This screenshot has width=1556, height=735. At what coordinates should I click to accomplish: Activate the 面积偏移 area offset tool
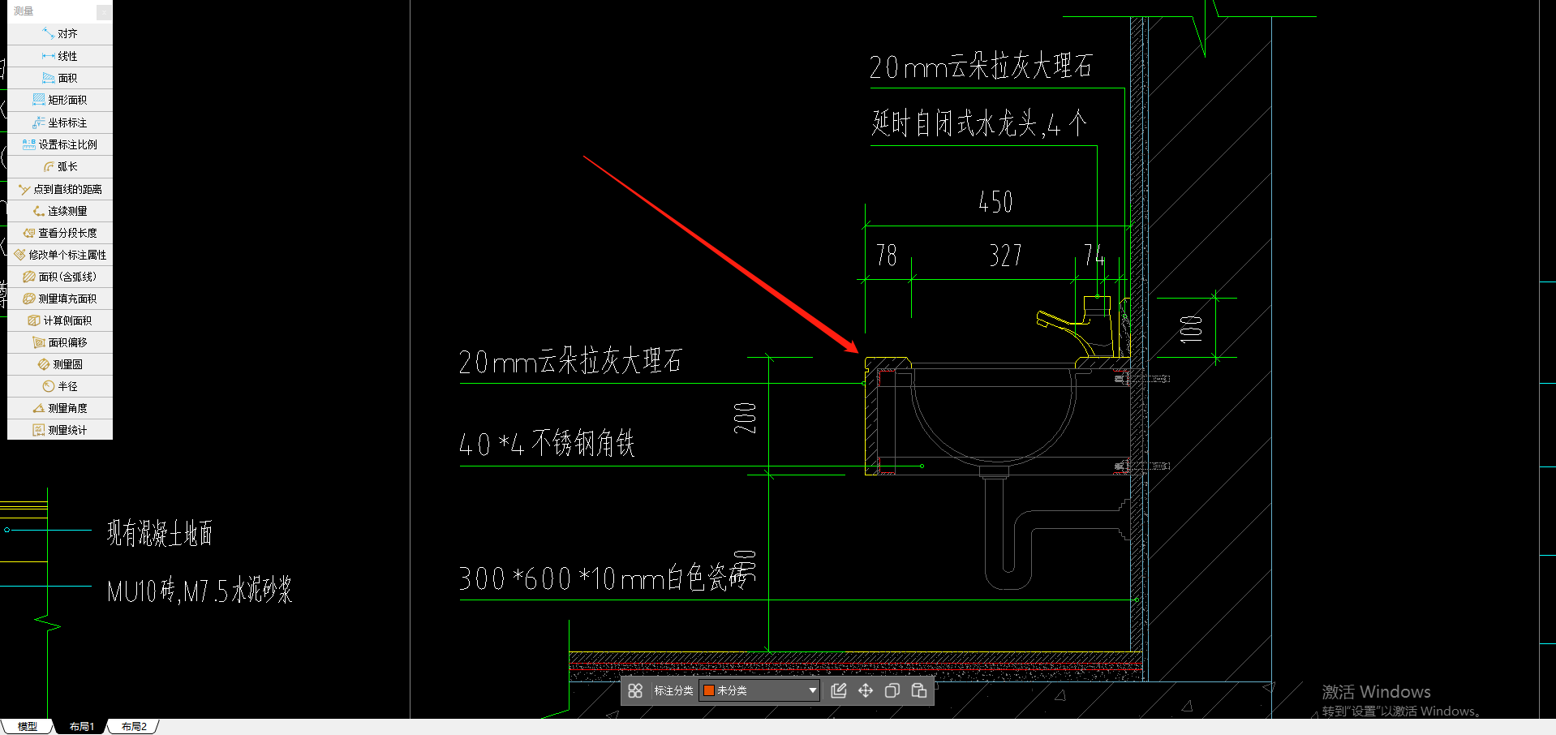(60, 342)
